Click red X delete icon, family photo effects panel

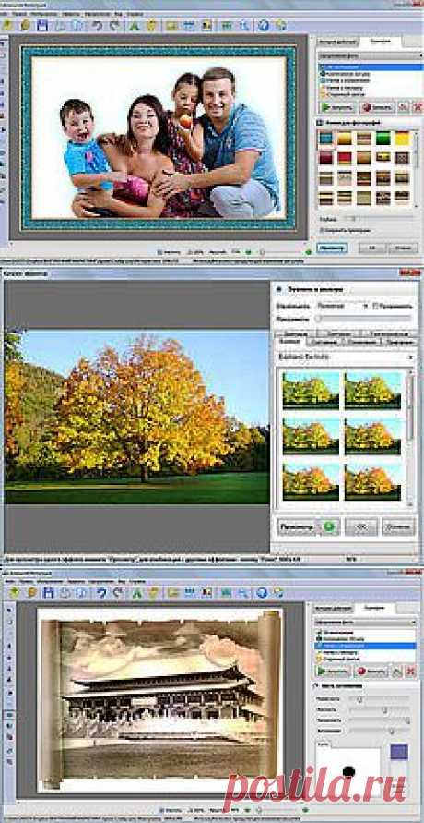pyautogui.click(x=418, y=107)
